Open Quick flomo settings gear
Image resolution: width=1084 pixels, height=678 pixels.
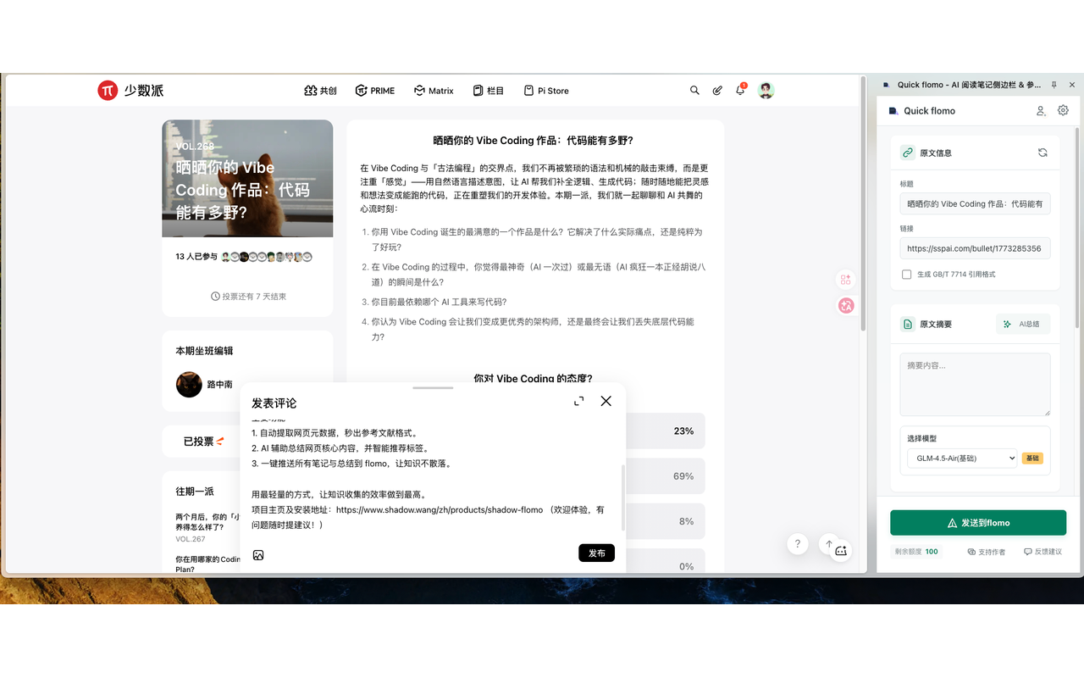(1064, 110)
